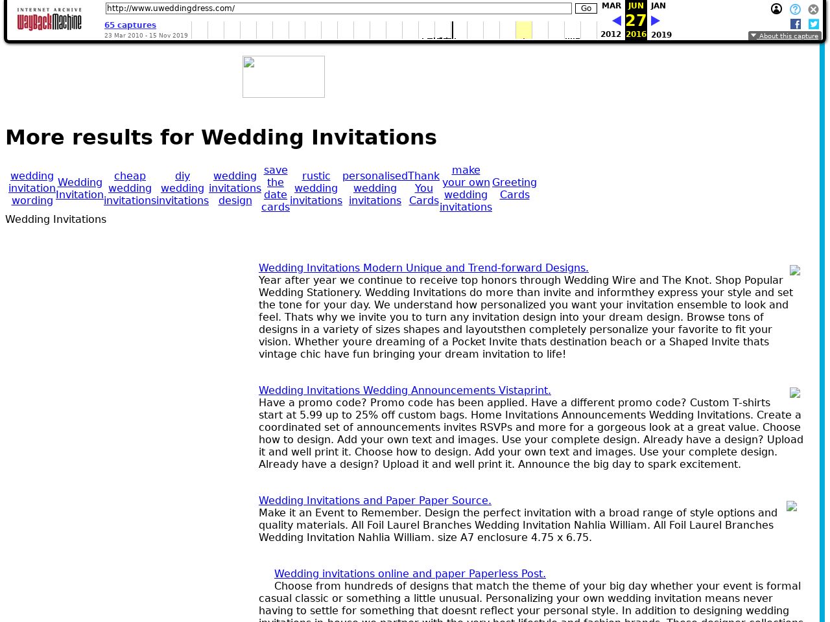Viewport: 830px width, 622px height.
Task: Go to next capture arrow
Action: point(655,21)
